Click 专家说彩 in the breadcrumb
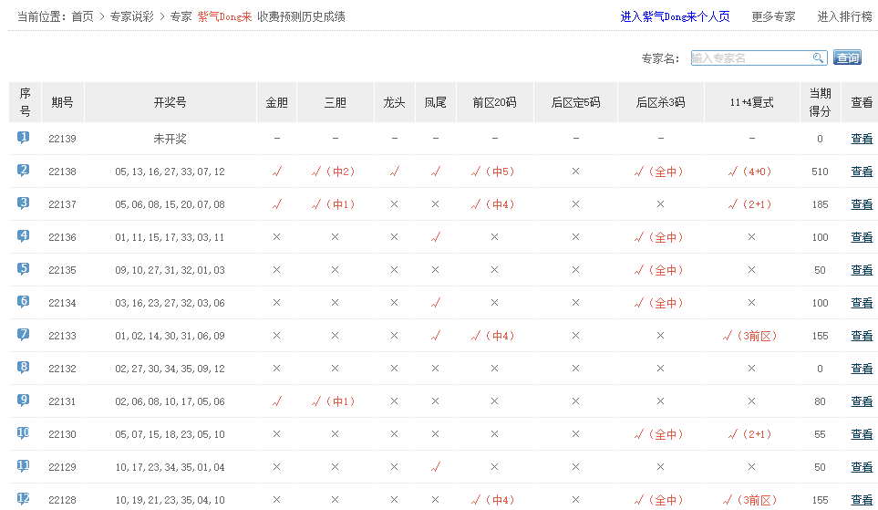Image resolution: width=878 pixels, height=510 pixels. [x=131, y=16]
